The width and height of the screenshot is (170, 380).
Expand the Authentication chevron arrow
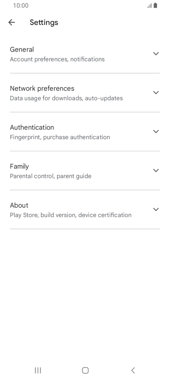(x=156, y=131)
